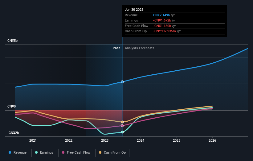
Task: Click the blue Revenue data point marker
Action: point(122,82)
